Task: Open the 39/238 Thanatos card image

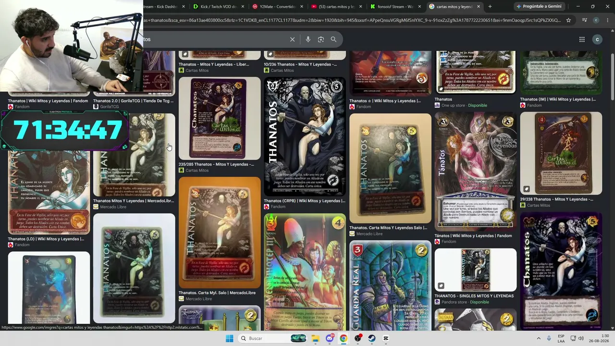Action: tap(561, 153)
